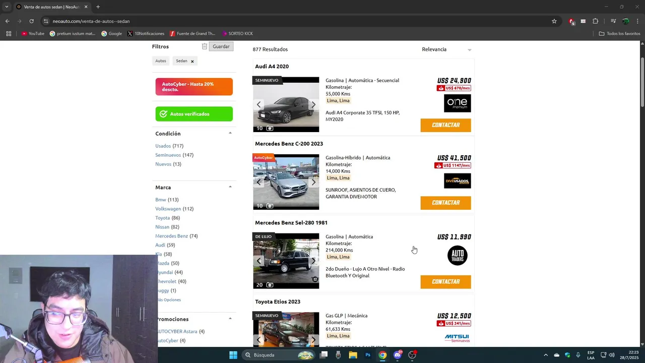Screen dimensions: 645x363
Task: Open the Chrome apps grid icon
Action: [9, 34]
